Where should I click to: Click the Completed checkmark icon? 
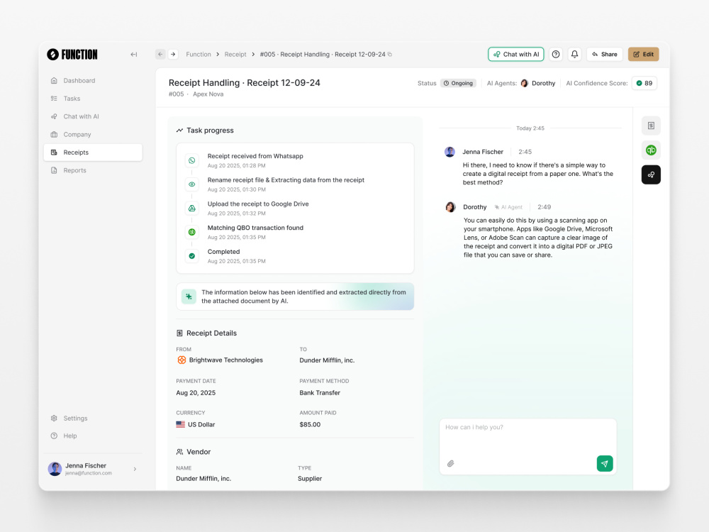[191, 256]
